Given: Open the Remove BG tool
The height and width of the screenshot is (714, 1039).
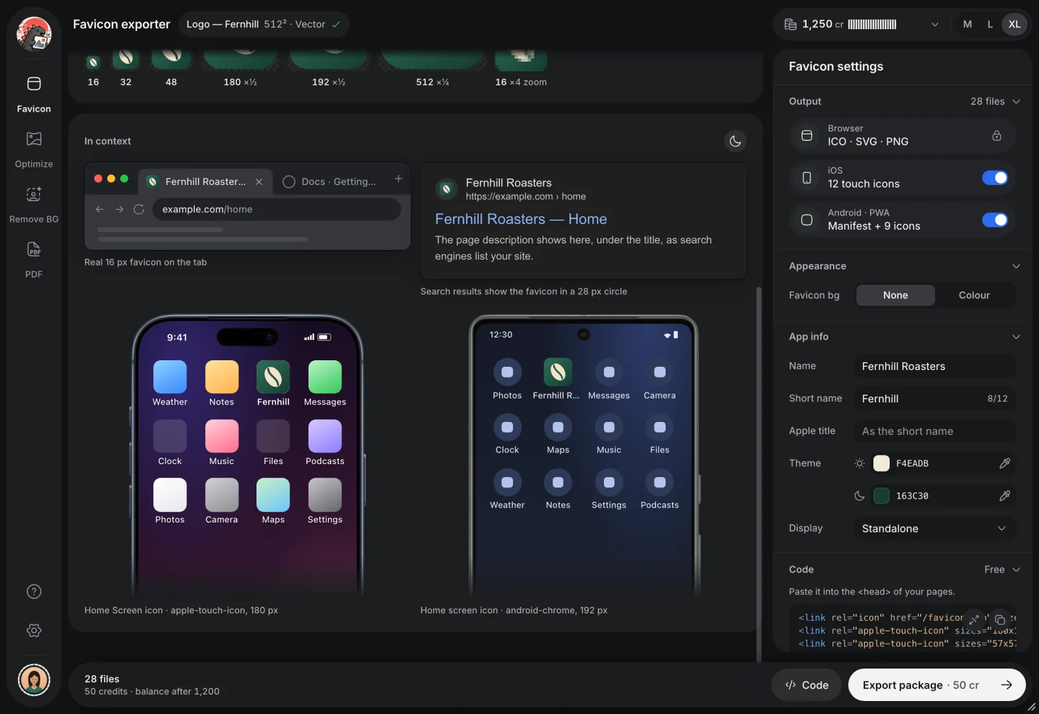Looking at the screenshot, I should [34, 204].
